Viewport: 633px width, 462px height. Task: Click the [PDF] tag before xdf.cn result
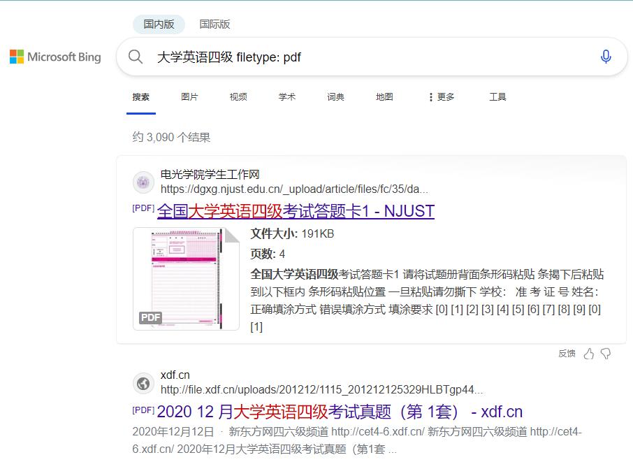point(143,410)
